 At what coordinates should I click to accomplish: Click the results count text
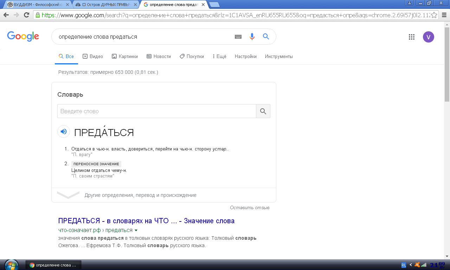(x=108, y=72)
